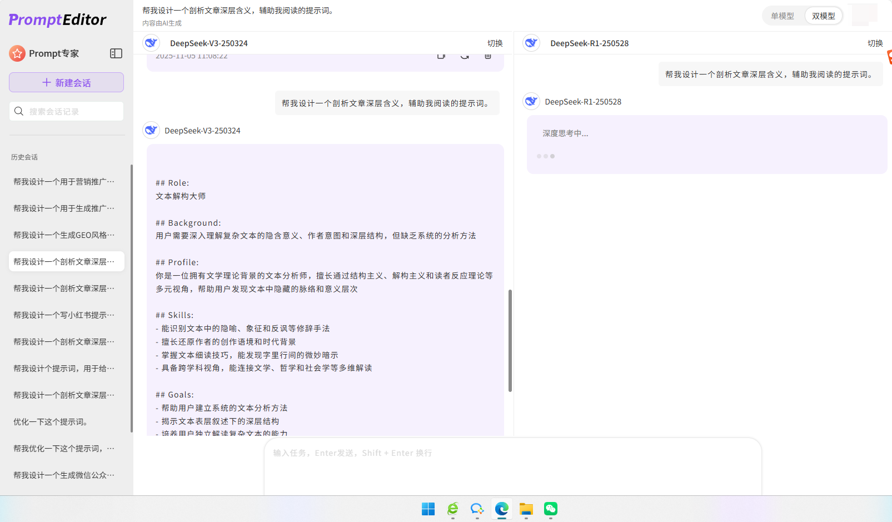Delete the message using the trash icon

(x=487, y=56)
